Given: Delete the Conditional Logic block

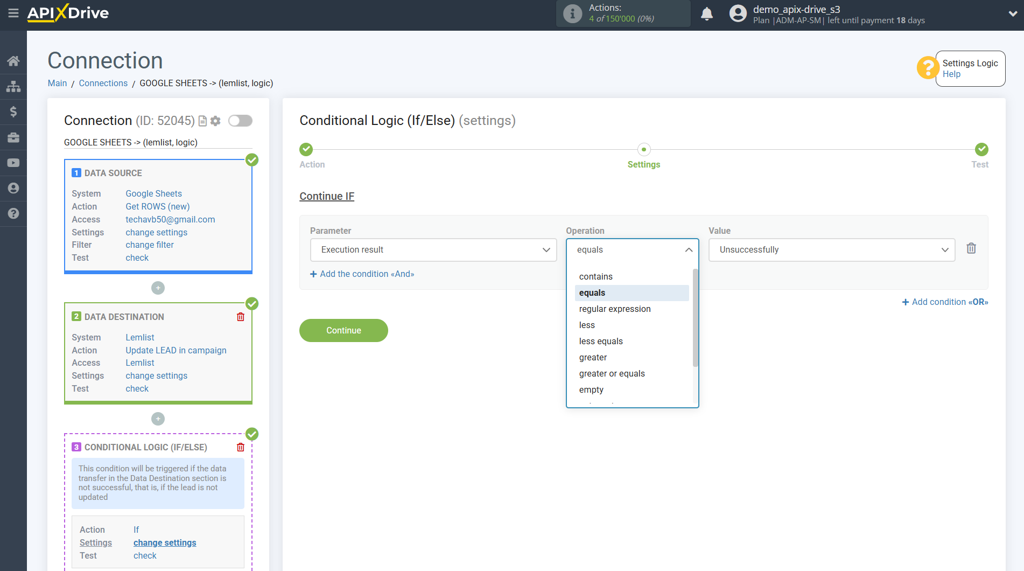Looking at the screenshot, I should pyautogui.click(x=241, y=447).
